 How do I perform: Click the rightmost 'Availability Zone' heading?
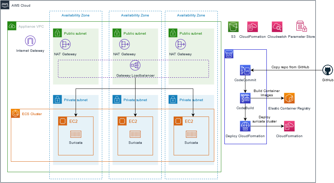(191, 15)
